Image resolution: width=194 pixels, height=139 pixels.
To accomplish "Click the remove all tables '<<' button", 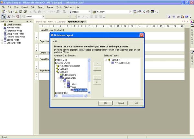I will (97, 82).
